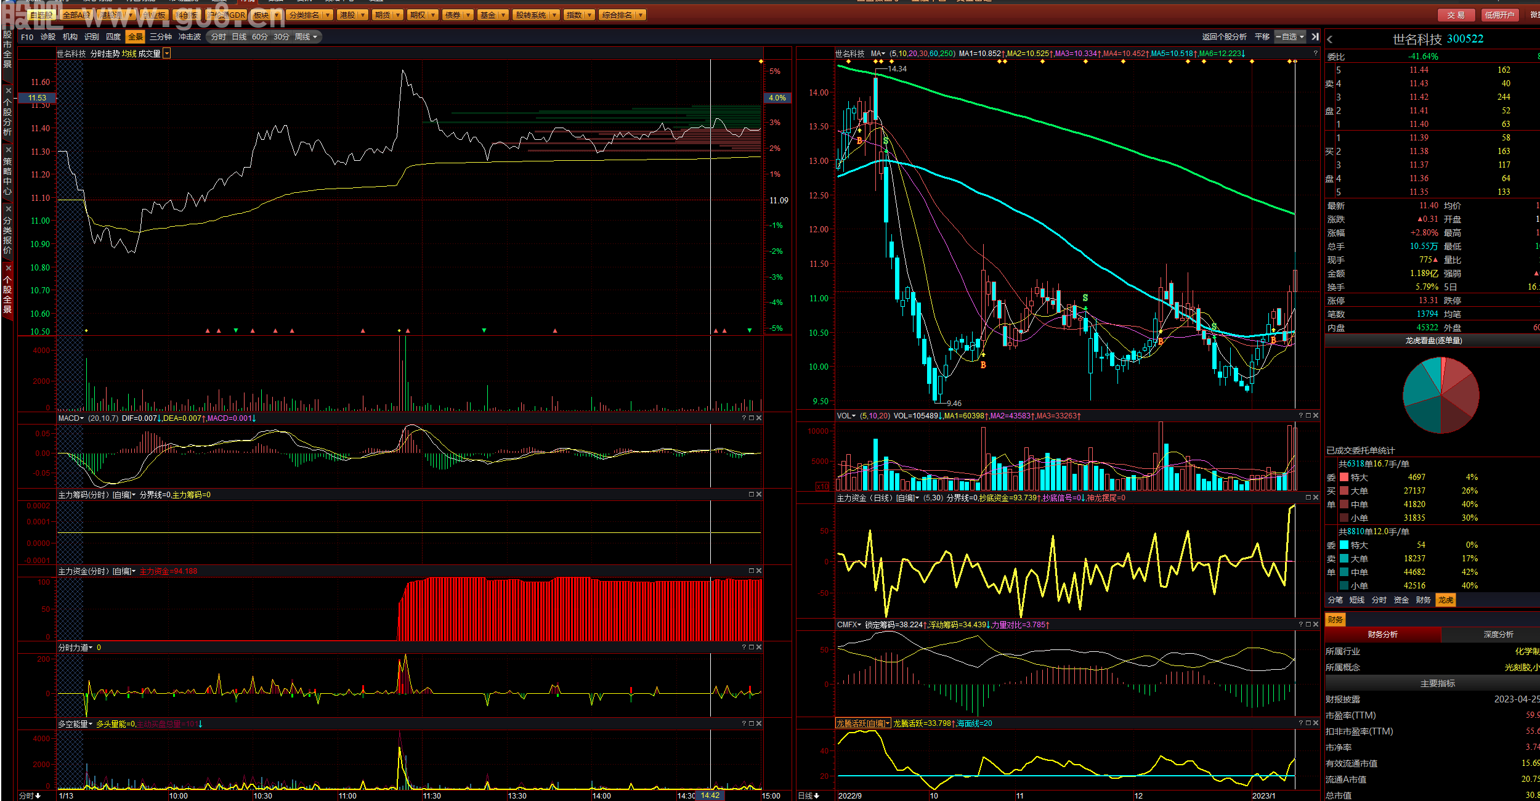Open the 短线 tab
Viewport: 1540px width, 801px height.
[x=1356, y=600]
